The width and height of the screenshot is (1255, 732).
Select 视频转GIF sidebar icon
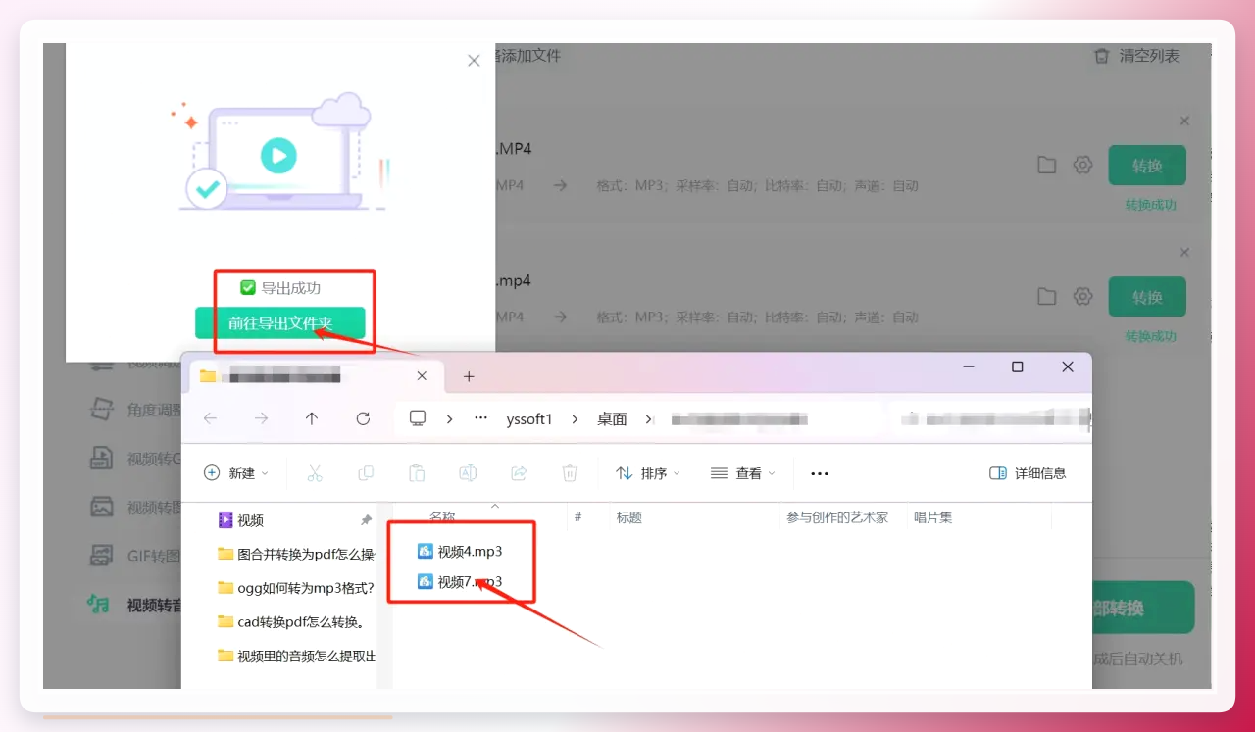(x=101, y=458)
